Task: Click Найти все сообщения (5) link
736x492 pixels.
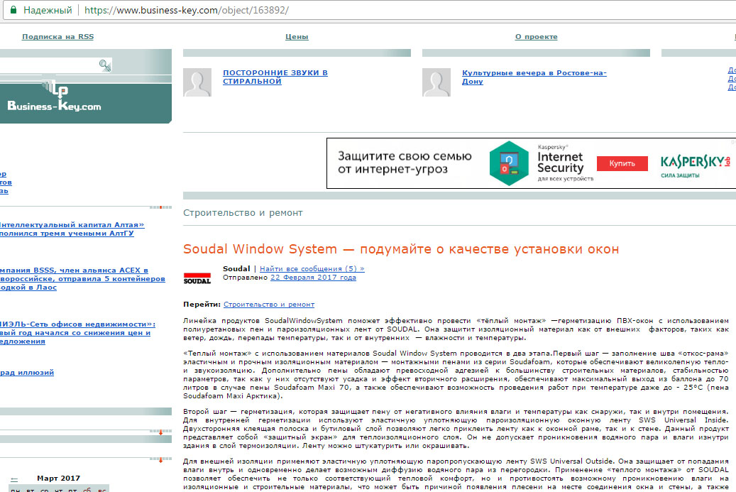Action: 312,269
